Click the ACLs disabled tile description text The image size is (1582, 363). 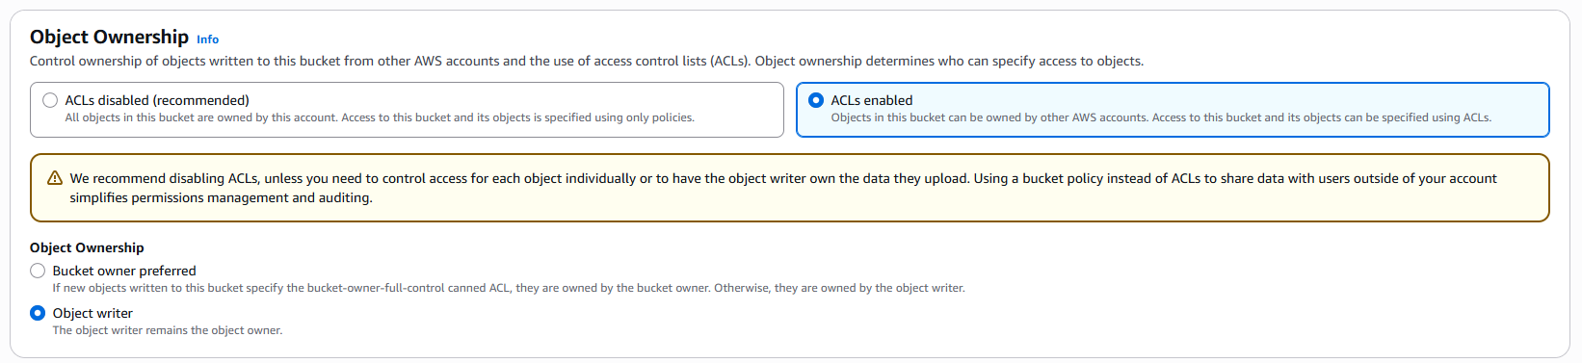[380, 117]
